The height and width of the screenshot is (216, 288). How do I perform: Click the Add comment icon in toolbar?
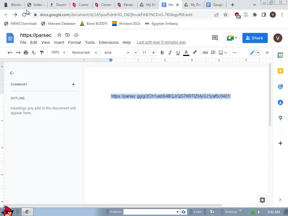click(x=213, y=53)
